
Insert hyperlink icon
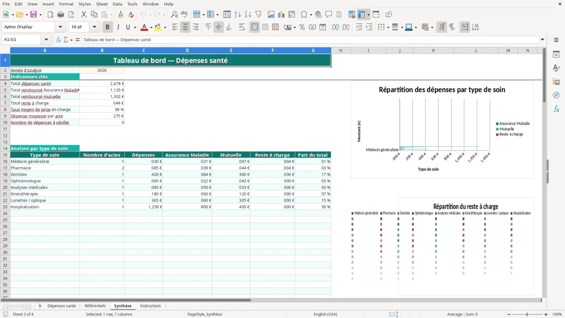[318, 15]
